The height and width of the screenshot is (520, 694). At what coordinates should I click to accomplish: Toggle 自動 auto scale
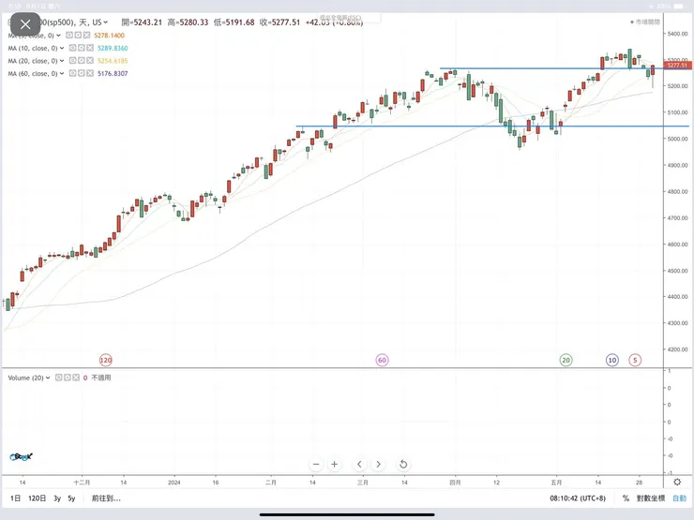(x=679, y=498)
